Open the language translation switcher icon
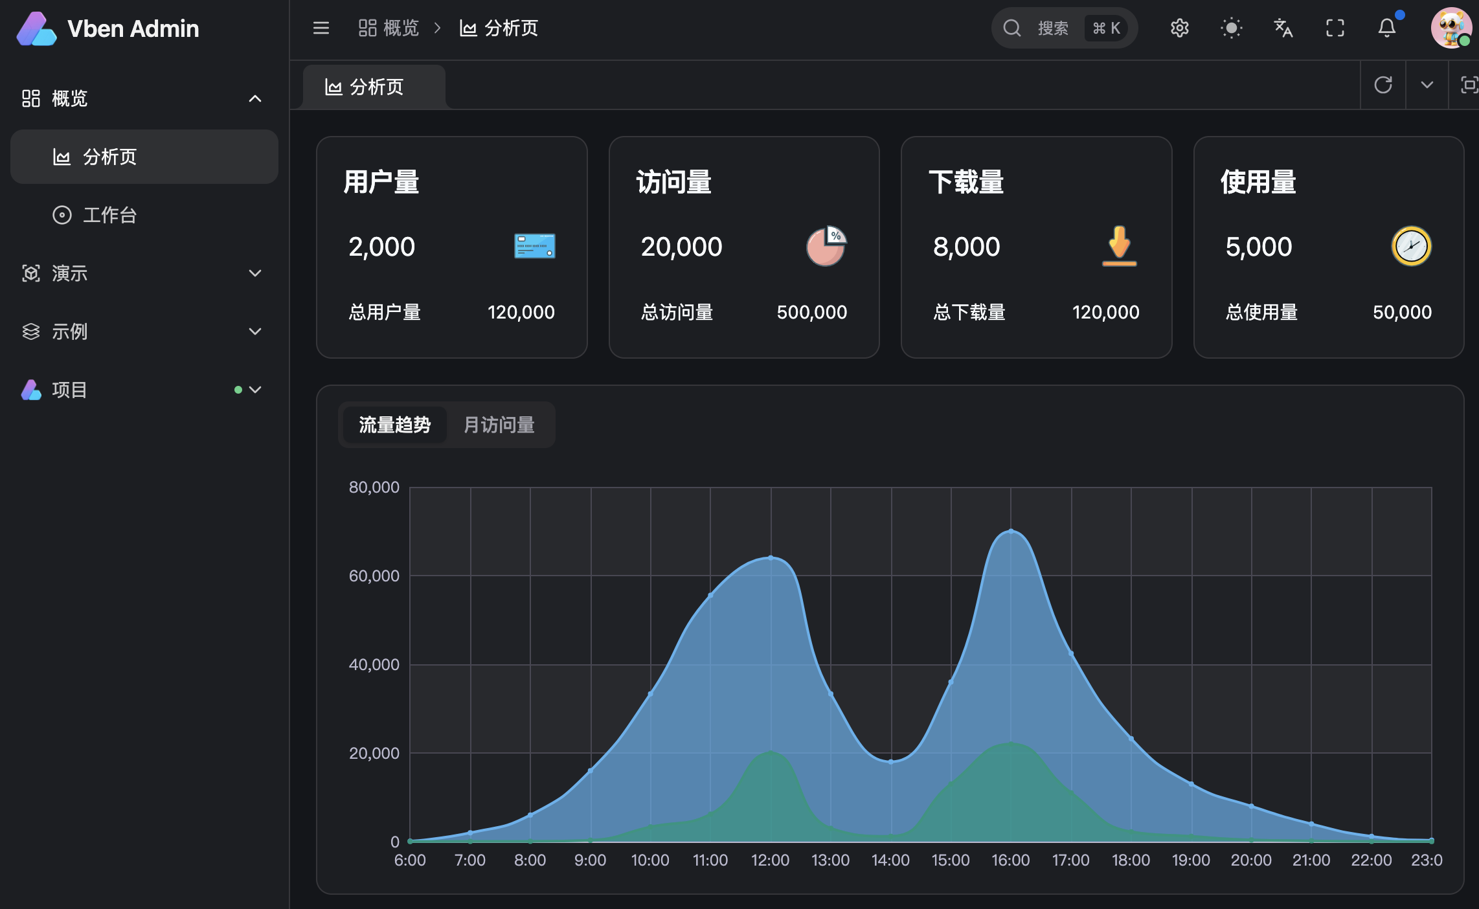The image size is (1479, 909). point(1283,28)
